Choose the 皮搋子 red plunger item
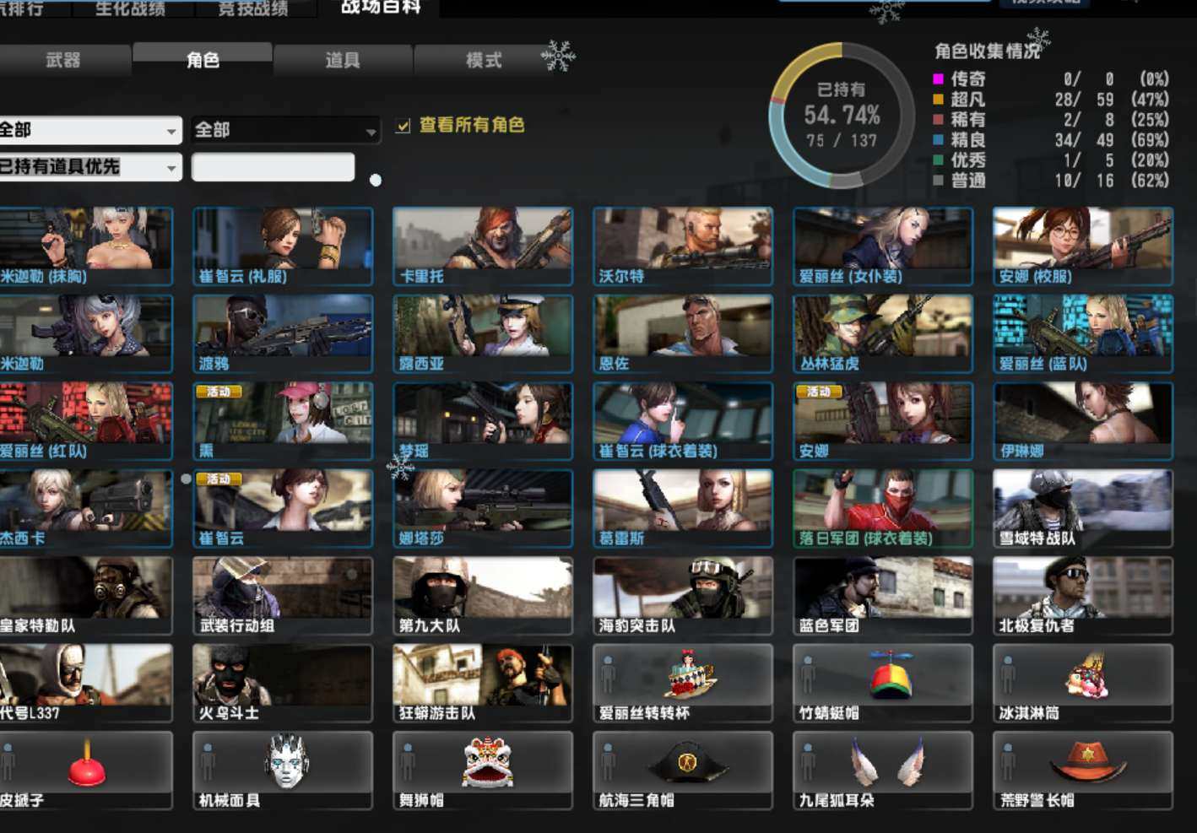 tap(85, 770)
